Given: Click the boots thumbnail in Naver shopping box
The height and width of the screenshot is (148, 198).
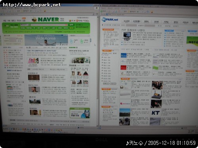Looking at the screenshot, I should coord(73,73).
